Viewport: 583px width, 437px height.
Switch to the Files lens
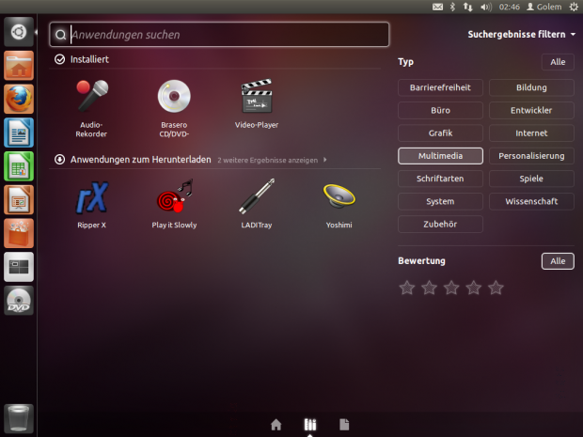[x=344, y=424]
